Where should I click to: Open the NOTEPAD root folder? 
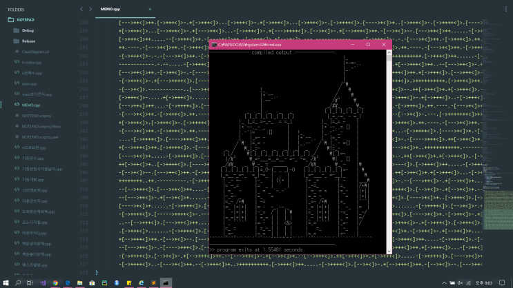coord(26,20)
